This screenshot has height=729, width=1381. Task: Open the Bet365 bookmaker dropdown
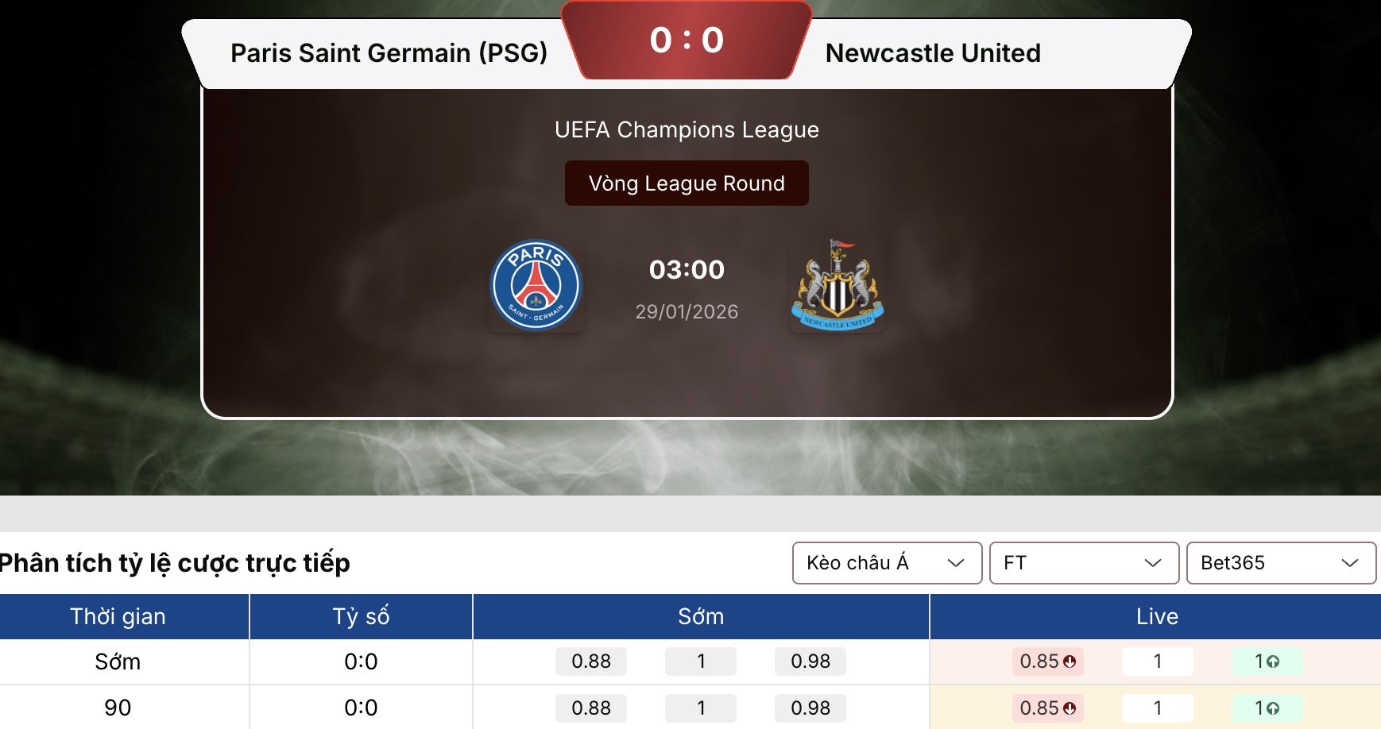(1280, 563)
